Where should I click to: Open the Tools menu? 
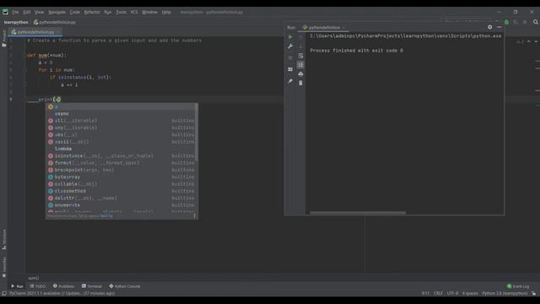coord(121,12)
